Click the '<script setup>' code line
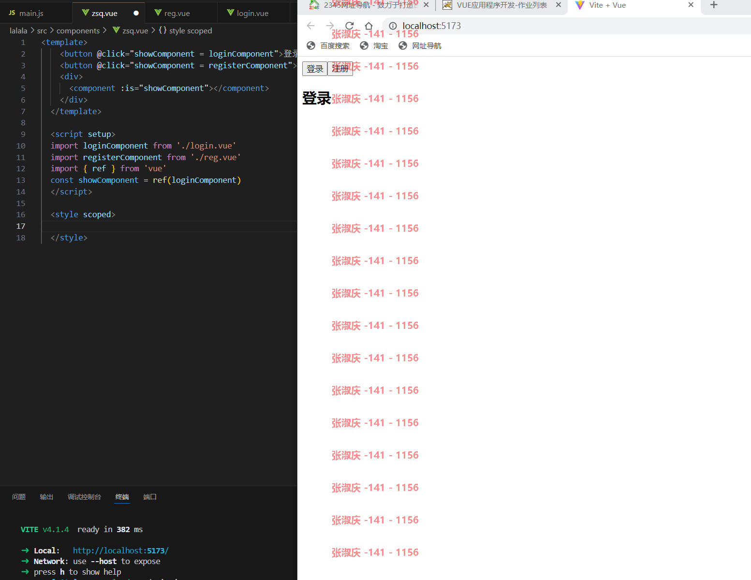This screenshot has width=751, height=580. click(x=83, y=134)
